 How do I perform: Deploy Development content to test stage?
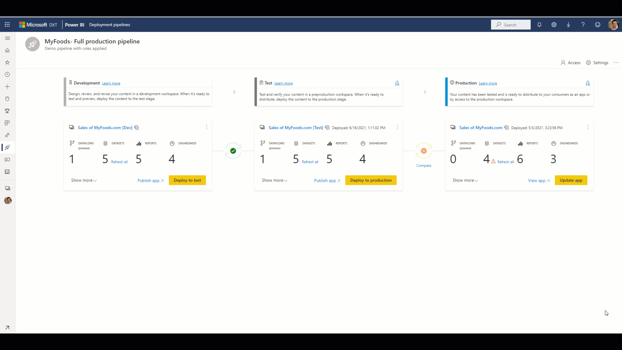(187, 180)
